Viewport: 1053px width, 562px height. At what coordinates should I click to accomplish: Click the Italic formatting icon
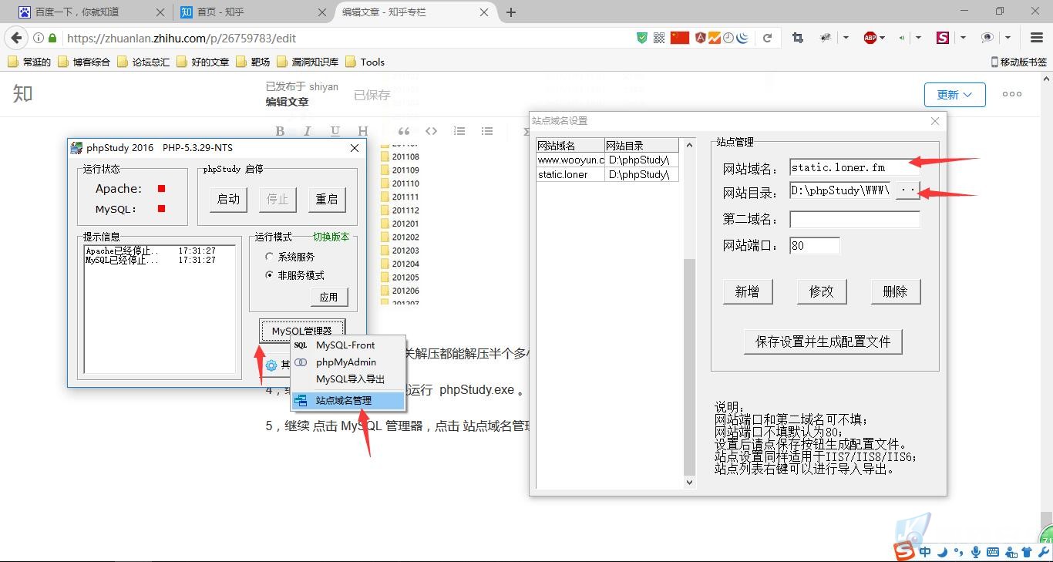(x=307, y=131)
